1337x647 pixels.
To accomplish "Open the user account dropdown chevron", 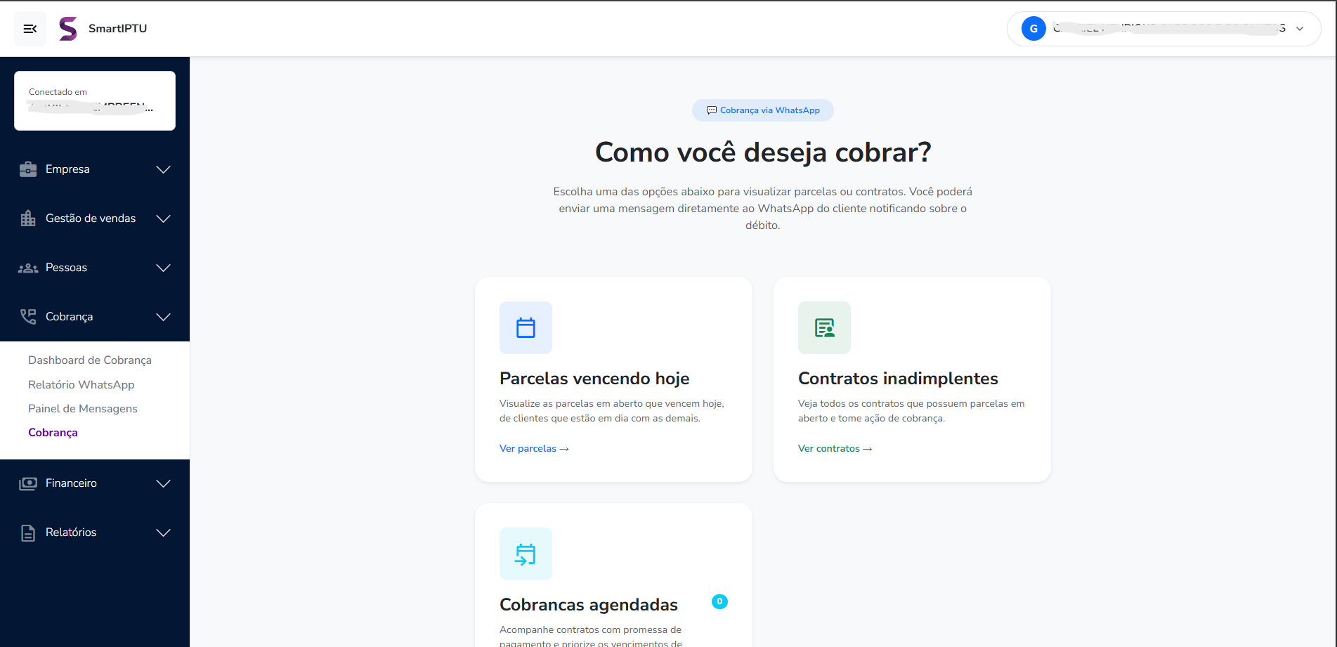I will [1300, 29].
